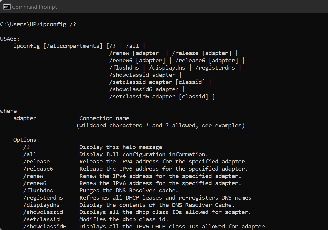Viewport: 328px width, 230px height.
Task: Click 'Display the contents of the DNS' line
Action: tap(157, 205)
